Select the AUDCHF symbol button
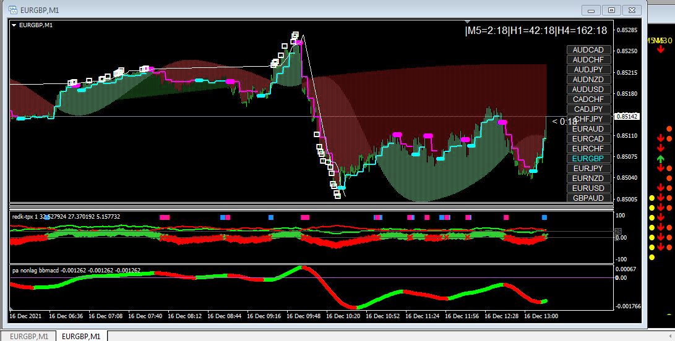The image size is (675, 341). coord(588,60)
